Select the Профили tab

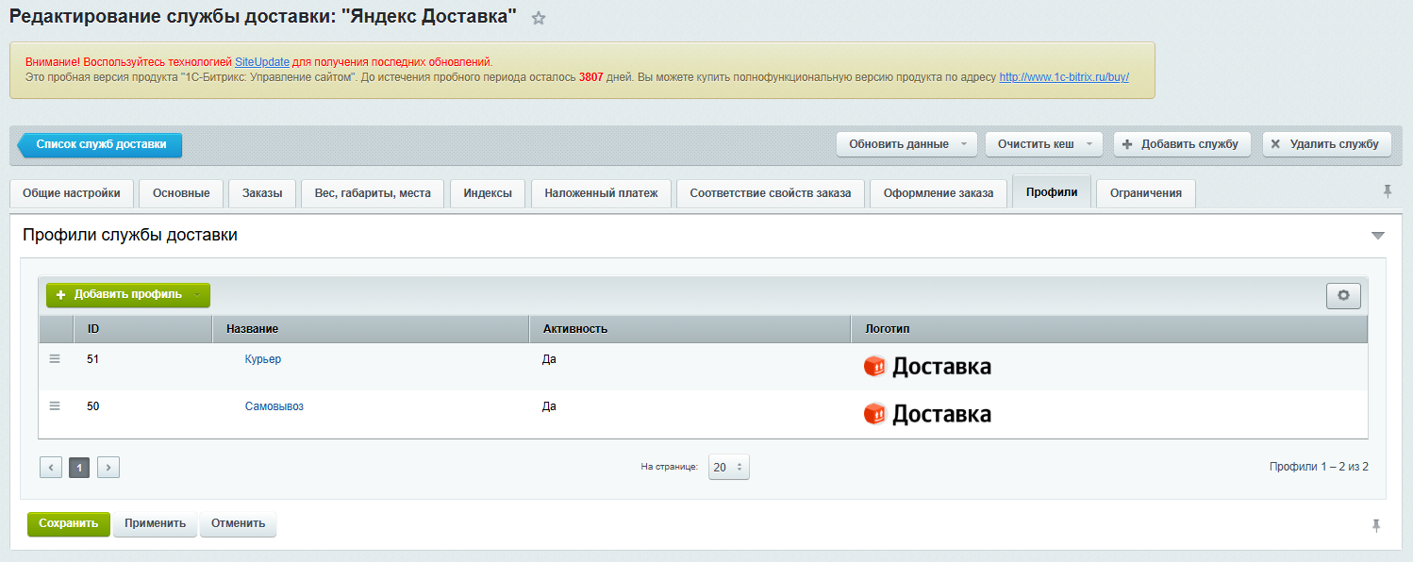click(x=1052, y=191)
